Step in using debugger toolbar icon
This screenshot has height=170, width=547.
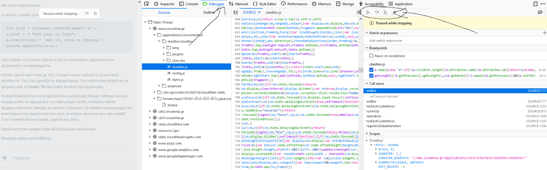385,12
